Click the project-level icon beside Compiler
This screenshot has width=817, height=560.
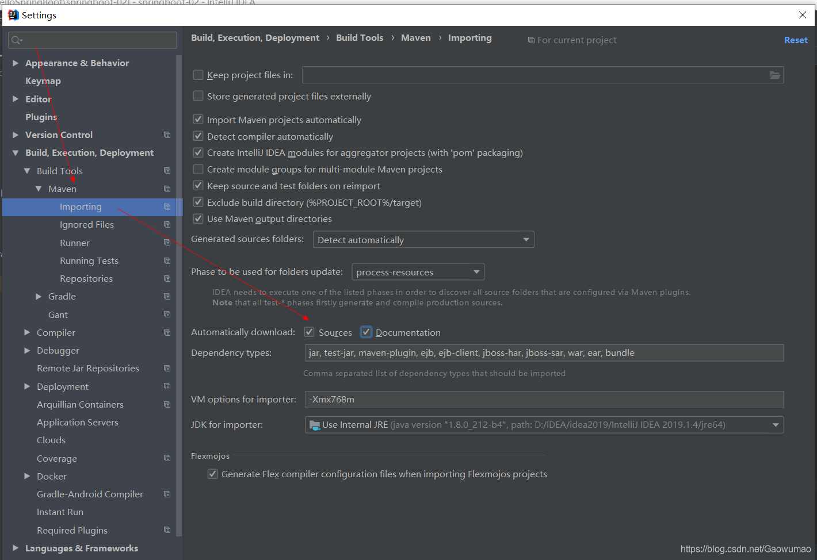point(167,333)
